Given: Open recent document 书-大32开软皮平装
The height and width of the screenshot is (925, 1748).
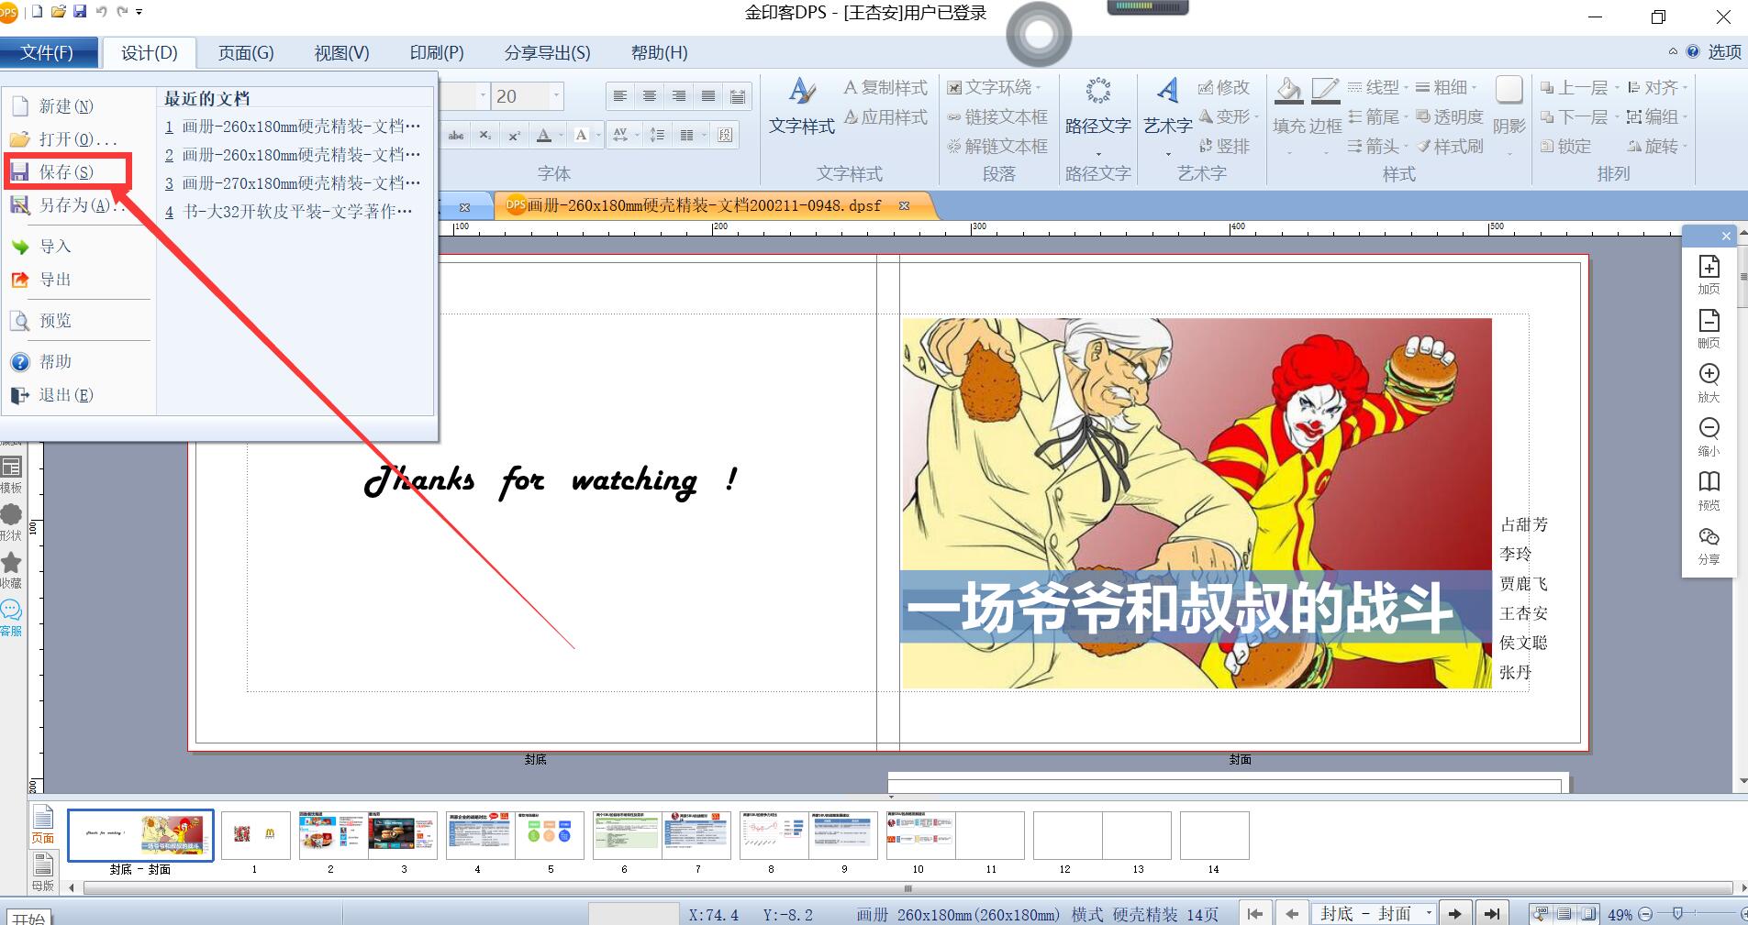Looking at the screenshot, I should click(289, 212).
